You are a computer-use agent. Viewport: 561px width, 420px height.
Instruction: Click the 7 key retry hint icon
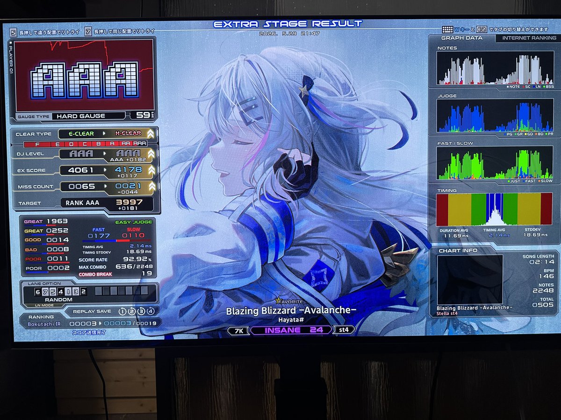point(88,32)
